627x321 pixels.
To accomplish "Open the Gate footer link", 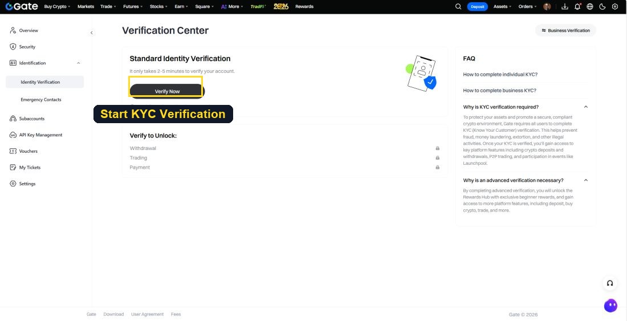I will 91,314.
